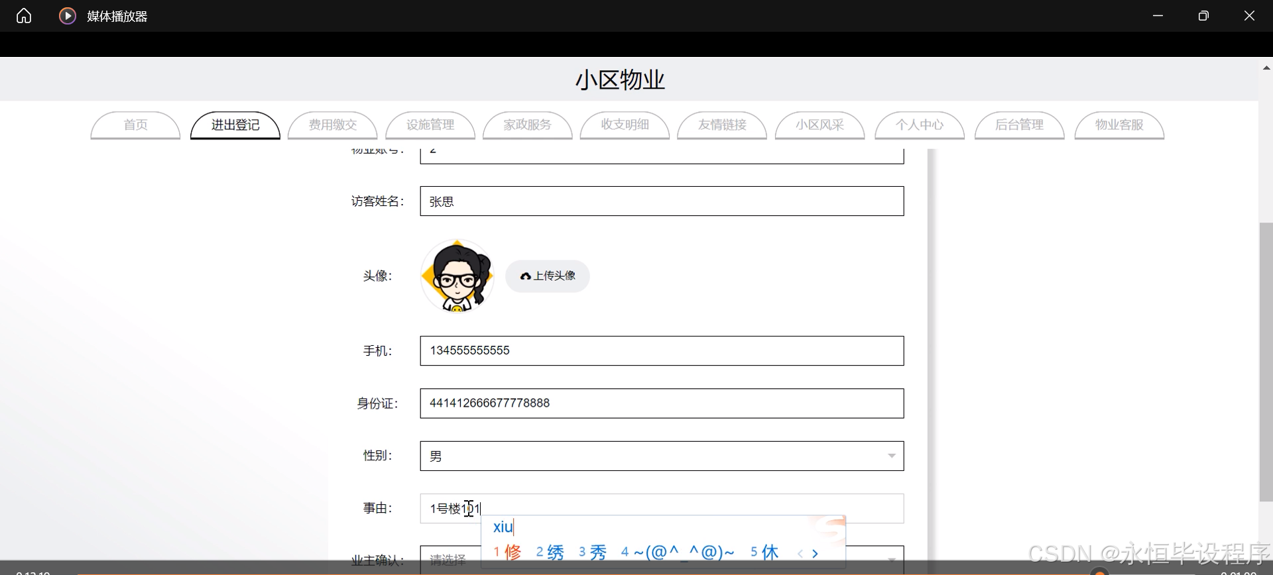This screenshot has height=575, width=1273.
Task: Restore the media player window
Action: point(1203,15)
